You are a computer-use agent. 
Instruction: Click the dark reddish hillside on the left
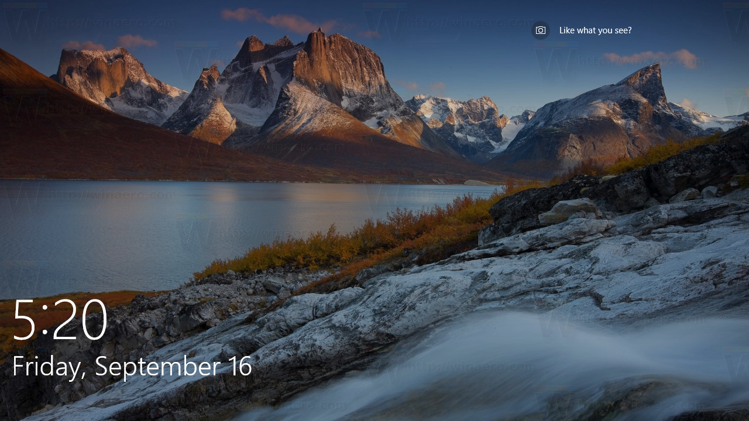[x=88, y=140]
